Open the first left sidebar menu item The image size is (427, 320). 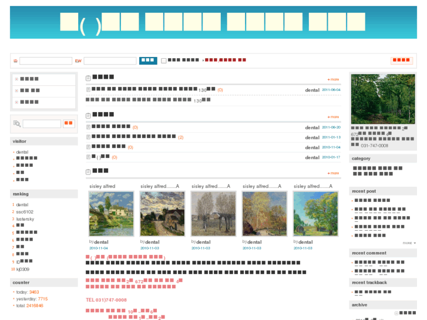(29, 79)
